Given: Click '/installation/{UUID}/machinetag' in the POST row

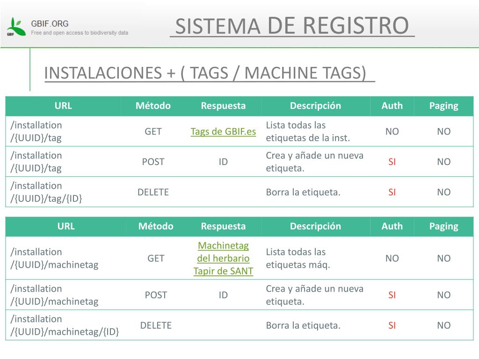Looking at the screenshot, I should (x=54, y=295).
